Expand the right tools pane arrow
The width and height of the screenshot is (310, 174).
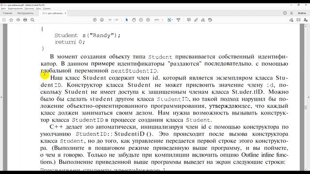tap(309, 97)
